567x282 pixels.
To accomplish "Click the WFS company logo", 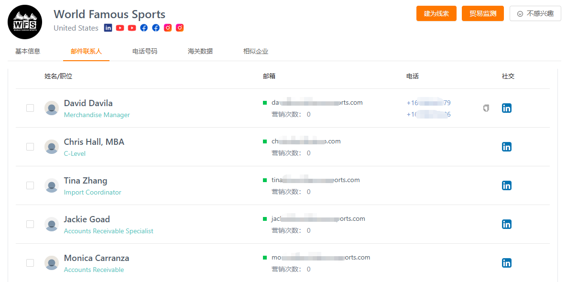I will click(25, 22).
